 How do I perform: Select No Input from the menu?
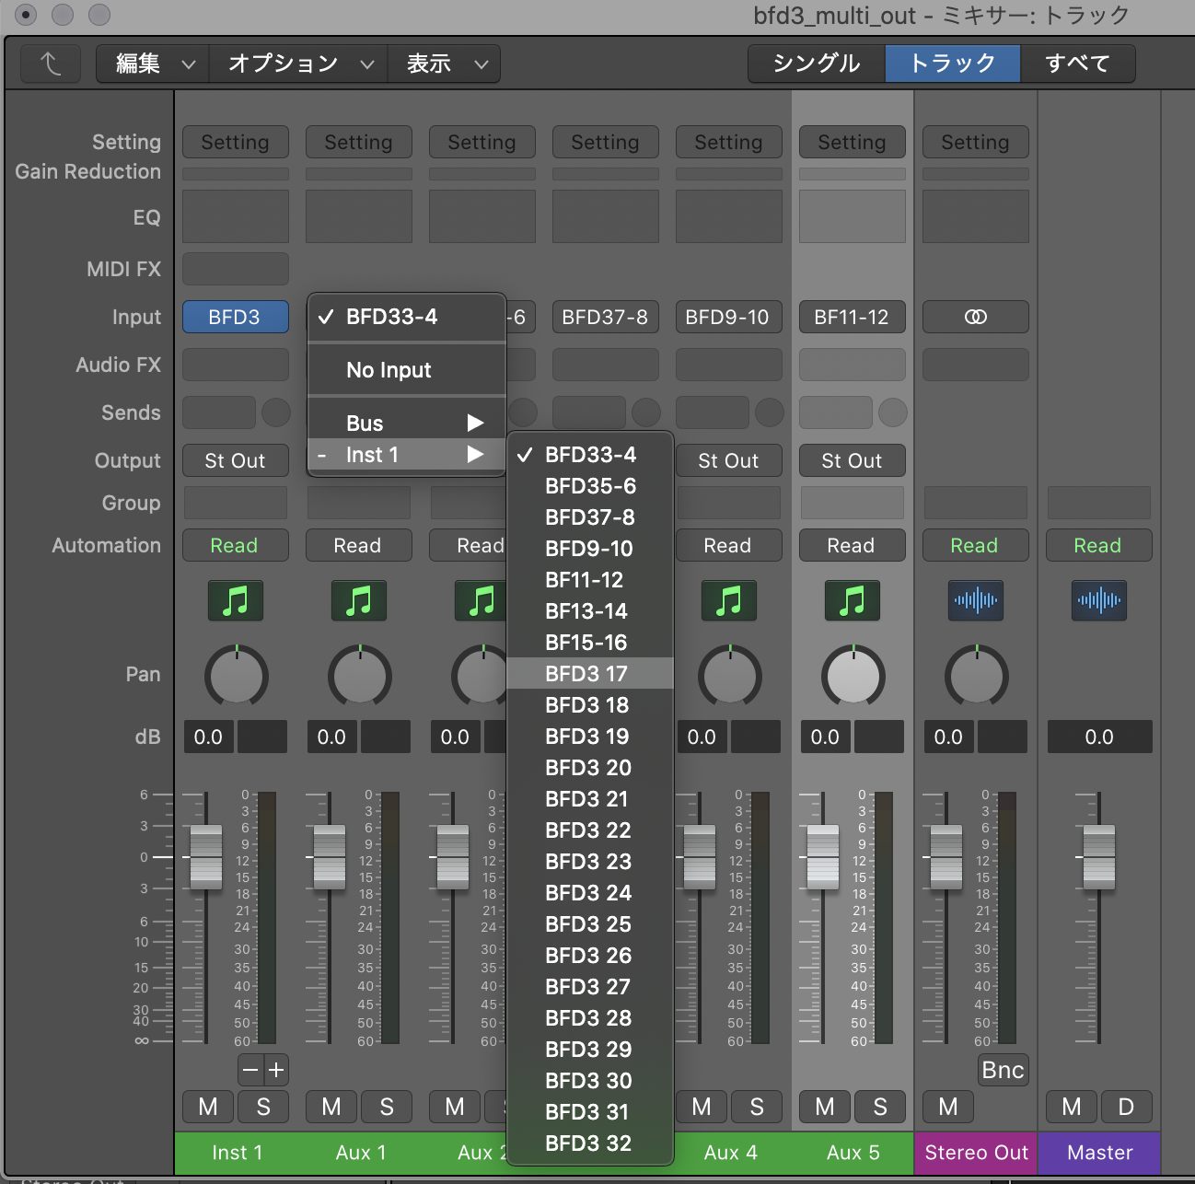407,370
